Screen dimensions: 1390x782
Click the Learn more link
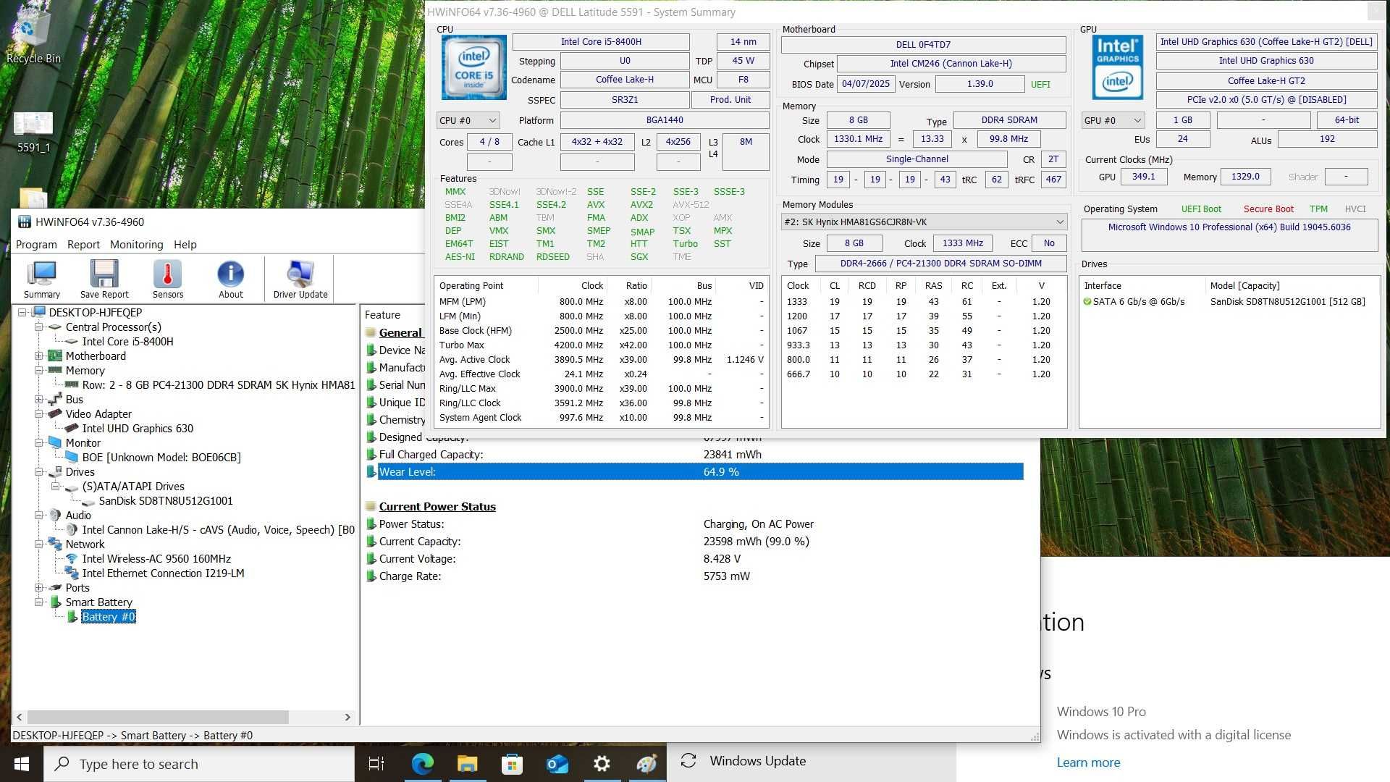(x=1088, y=762)
